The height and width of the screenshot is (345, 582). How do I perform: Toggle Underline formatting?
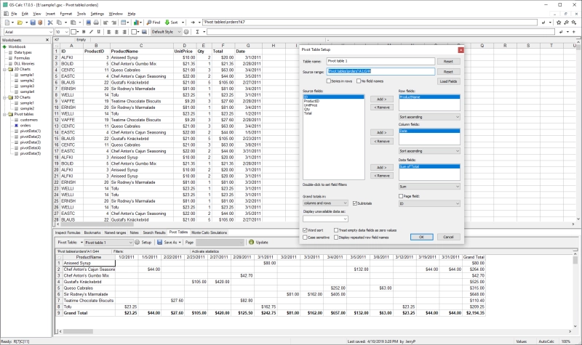(99, 32)
